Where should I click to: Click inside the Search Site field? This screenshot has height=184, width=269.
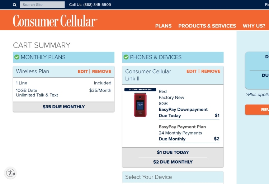tap(42, 5)
